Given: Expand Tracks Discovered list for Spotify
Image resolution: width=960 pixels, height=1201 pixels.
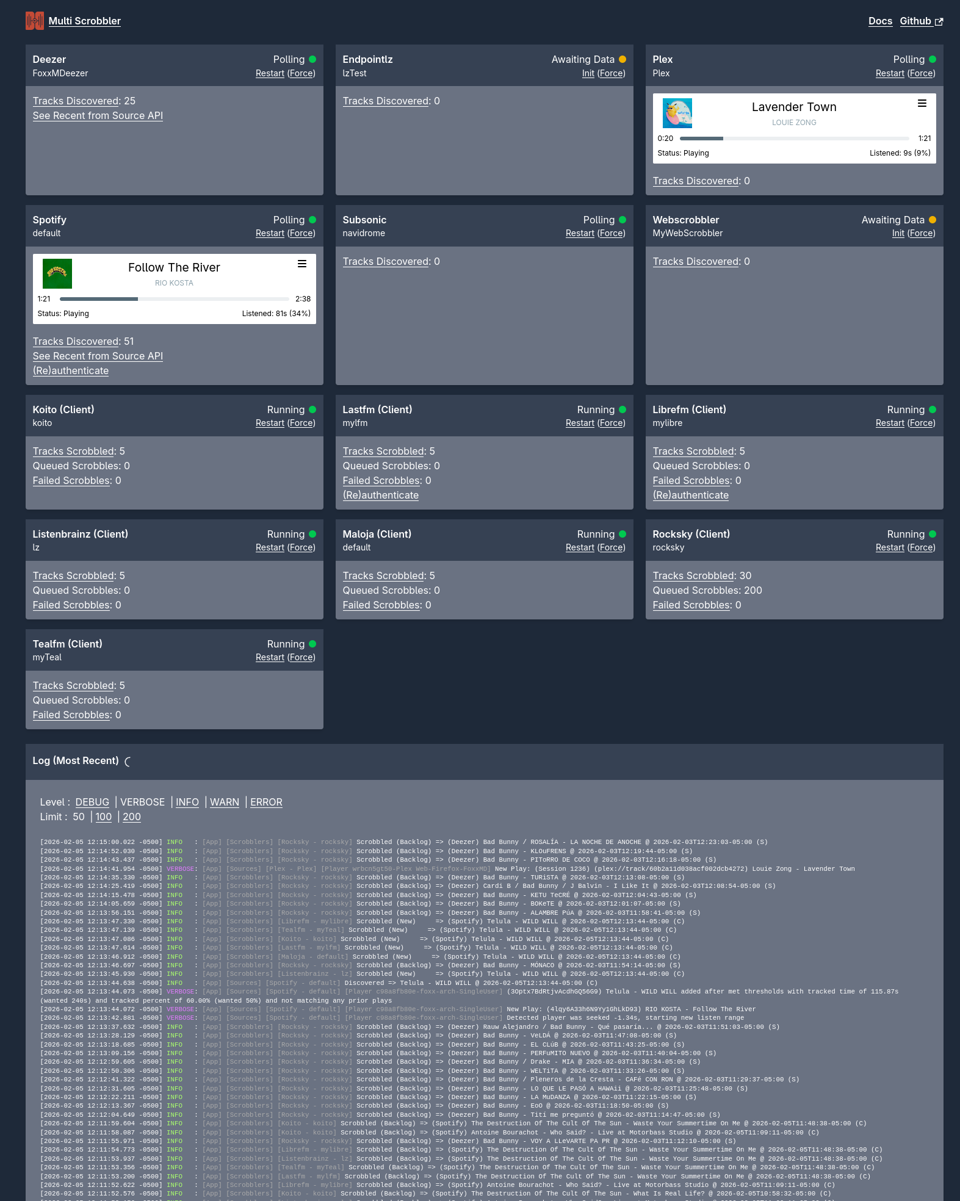Looking at the screenshot, I should pyautogui.click(x=76, y=342).
